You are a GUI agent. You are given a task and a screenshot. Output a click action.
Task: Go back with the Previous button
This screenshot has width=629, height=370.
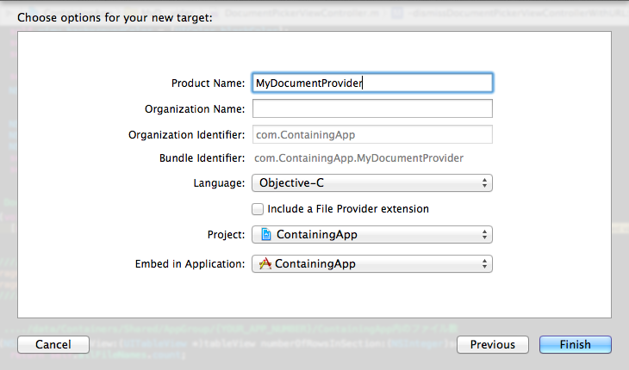click(x=493, y=344)
